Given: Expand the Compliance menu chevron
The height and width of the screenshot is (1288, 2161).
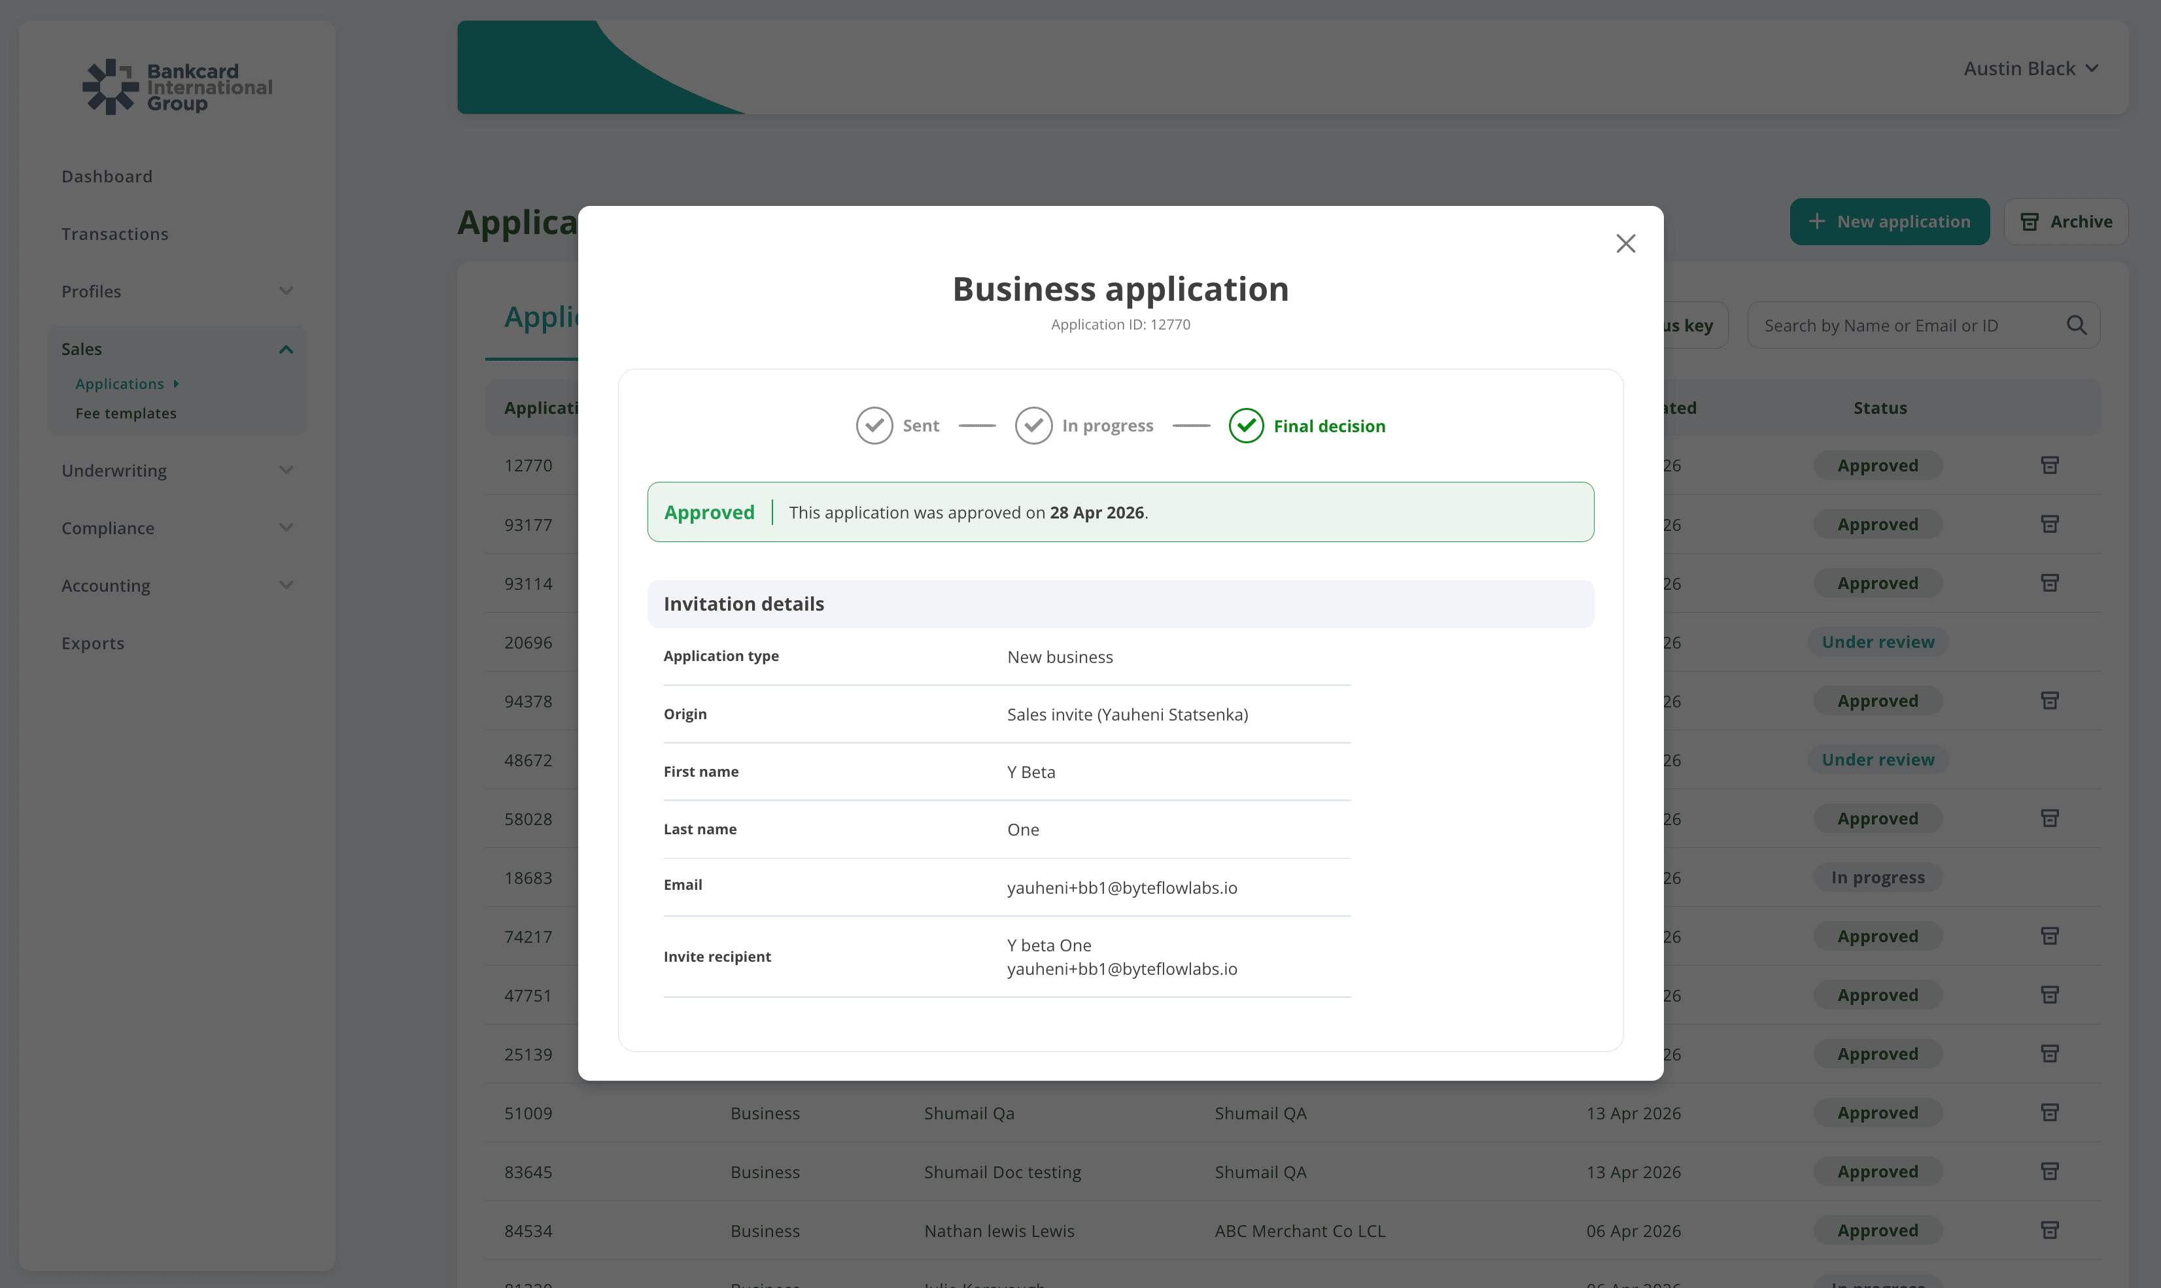Looking at the screenshot, I should tap(286, 528).
